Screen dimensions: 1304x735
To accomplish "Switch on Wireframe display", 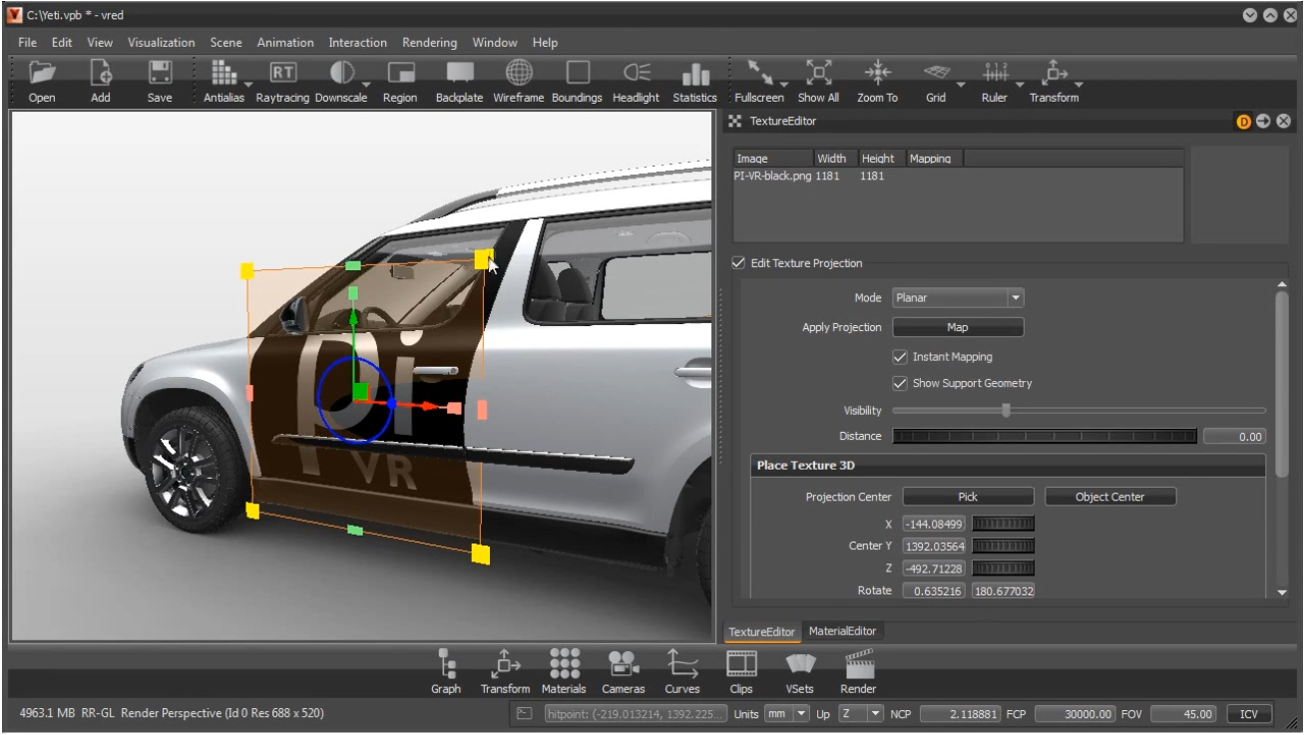I will [x=518, y=74].
